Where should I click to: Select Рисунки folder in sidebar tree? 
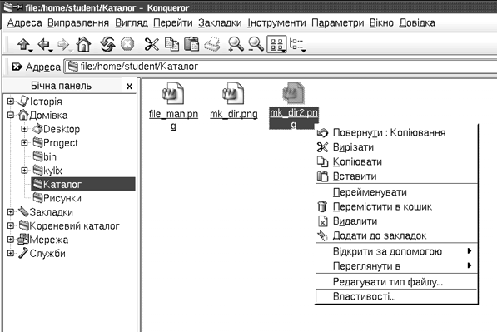(x=57, y=198)
